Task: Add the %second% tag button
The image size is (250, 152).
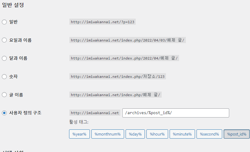Action: coord(209,134)
